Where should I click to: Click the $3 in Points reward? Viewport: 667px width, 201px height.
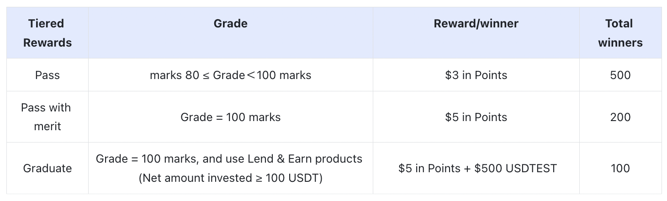[x=476, y=75]
